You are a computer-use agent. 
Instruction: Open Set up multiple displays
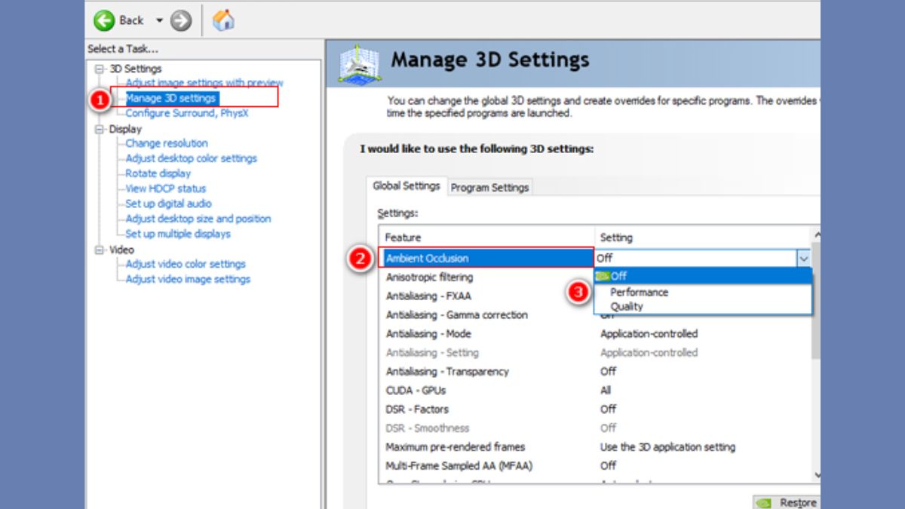tap(178, 234)
